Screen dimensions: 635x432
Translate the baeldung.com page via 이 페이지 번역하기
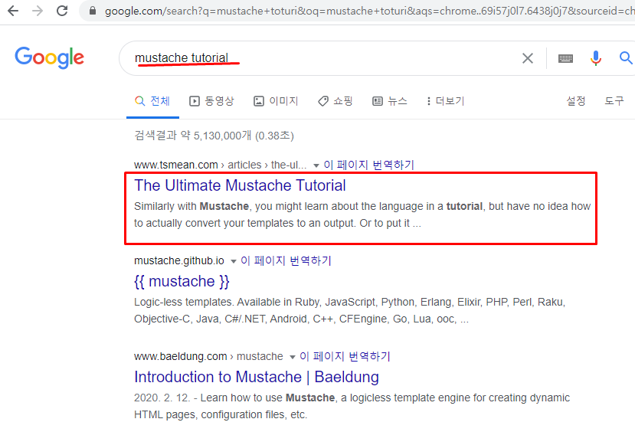(345, 356)
